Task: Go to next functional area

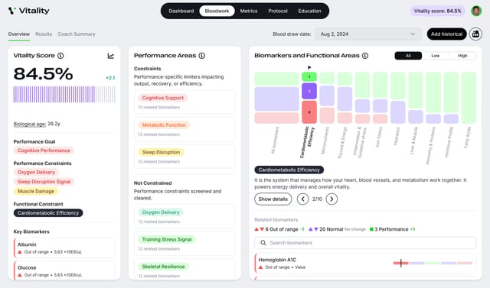Action: click(x=332, y=199)
